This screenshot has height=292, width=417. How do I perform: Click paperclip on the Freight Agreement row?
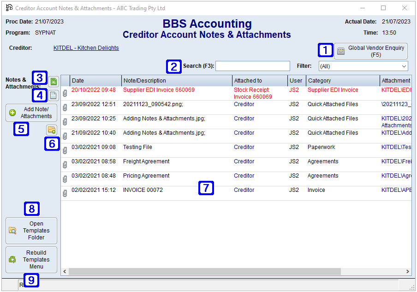(65, 164)
